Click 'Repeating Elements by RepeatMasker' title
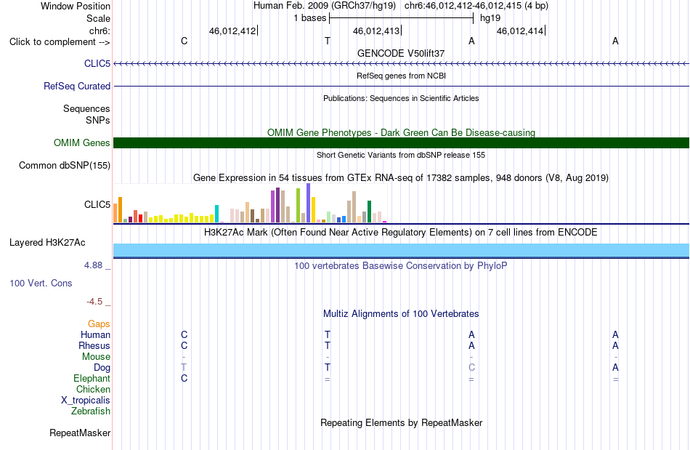The image size is (690, 450). (x=401, y=423)
